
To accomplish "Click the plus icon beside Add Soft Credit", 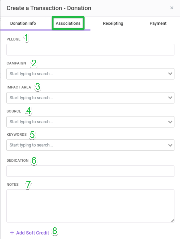I will click(12, 233).
